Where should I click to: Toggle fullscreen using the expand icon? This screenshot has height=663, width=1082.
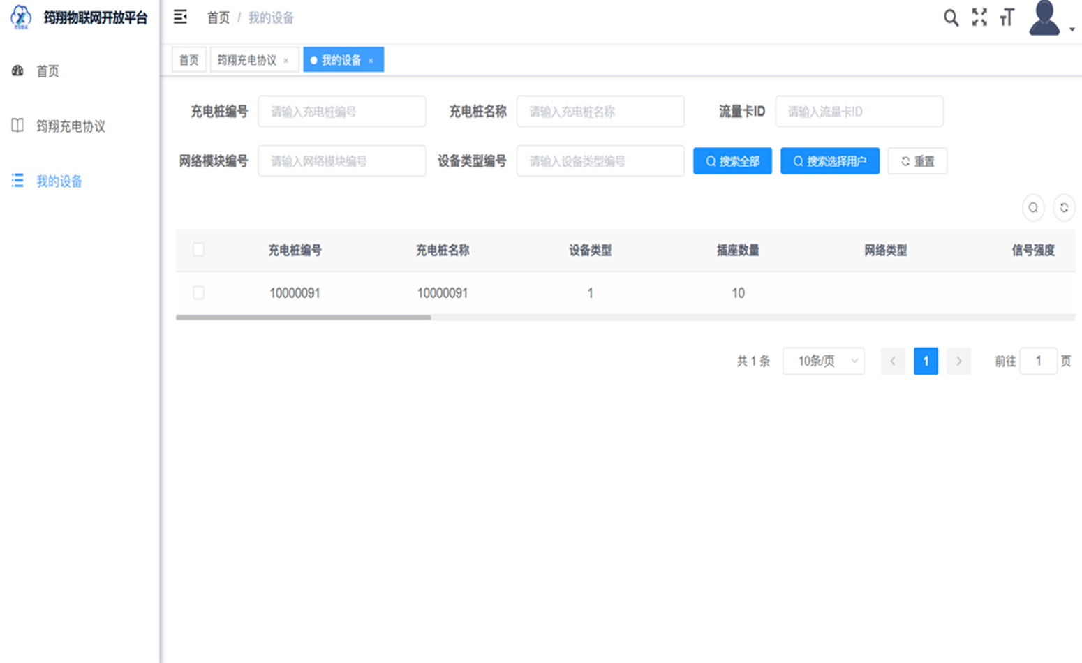[x=979, y=18]
